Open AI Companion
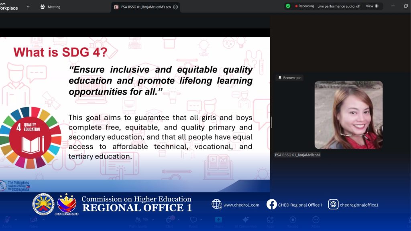The width and height of the screenshot is (411, 231). coord(246,220)
